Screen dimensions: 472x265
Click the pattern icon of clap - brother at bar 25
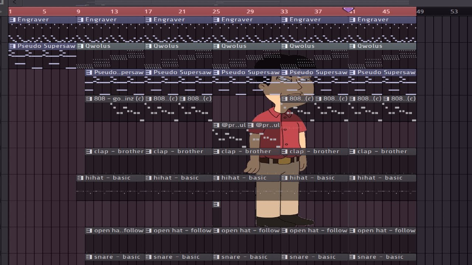[216, 151]
